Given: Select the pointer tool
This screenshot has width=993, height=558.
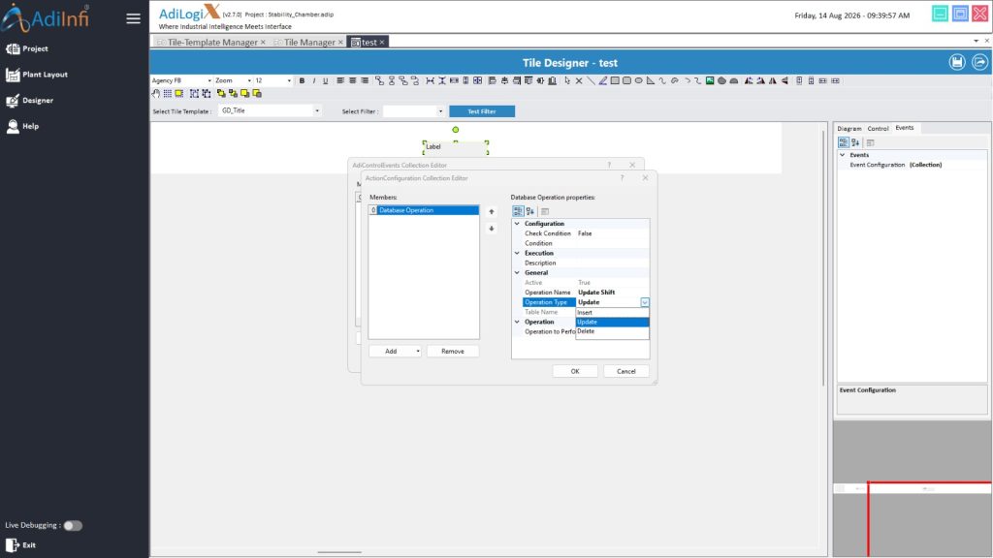Looking at the screenshot, I should click(x=567, y=81).
